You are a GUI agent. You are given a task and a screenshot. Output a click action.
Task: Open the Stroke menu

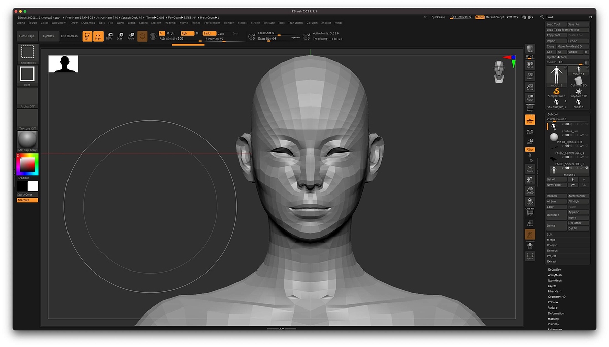click(255, 23)
